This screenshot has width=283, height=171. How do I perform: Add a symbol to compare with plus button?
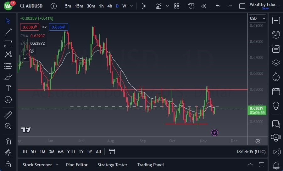pos(53,6)
